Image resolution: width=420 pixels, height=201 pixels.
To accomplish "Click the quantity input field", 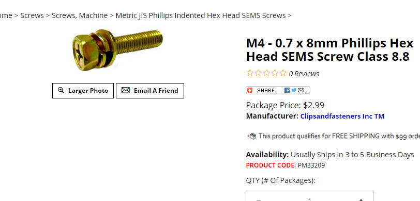I will 310,196.
